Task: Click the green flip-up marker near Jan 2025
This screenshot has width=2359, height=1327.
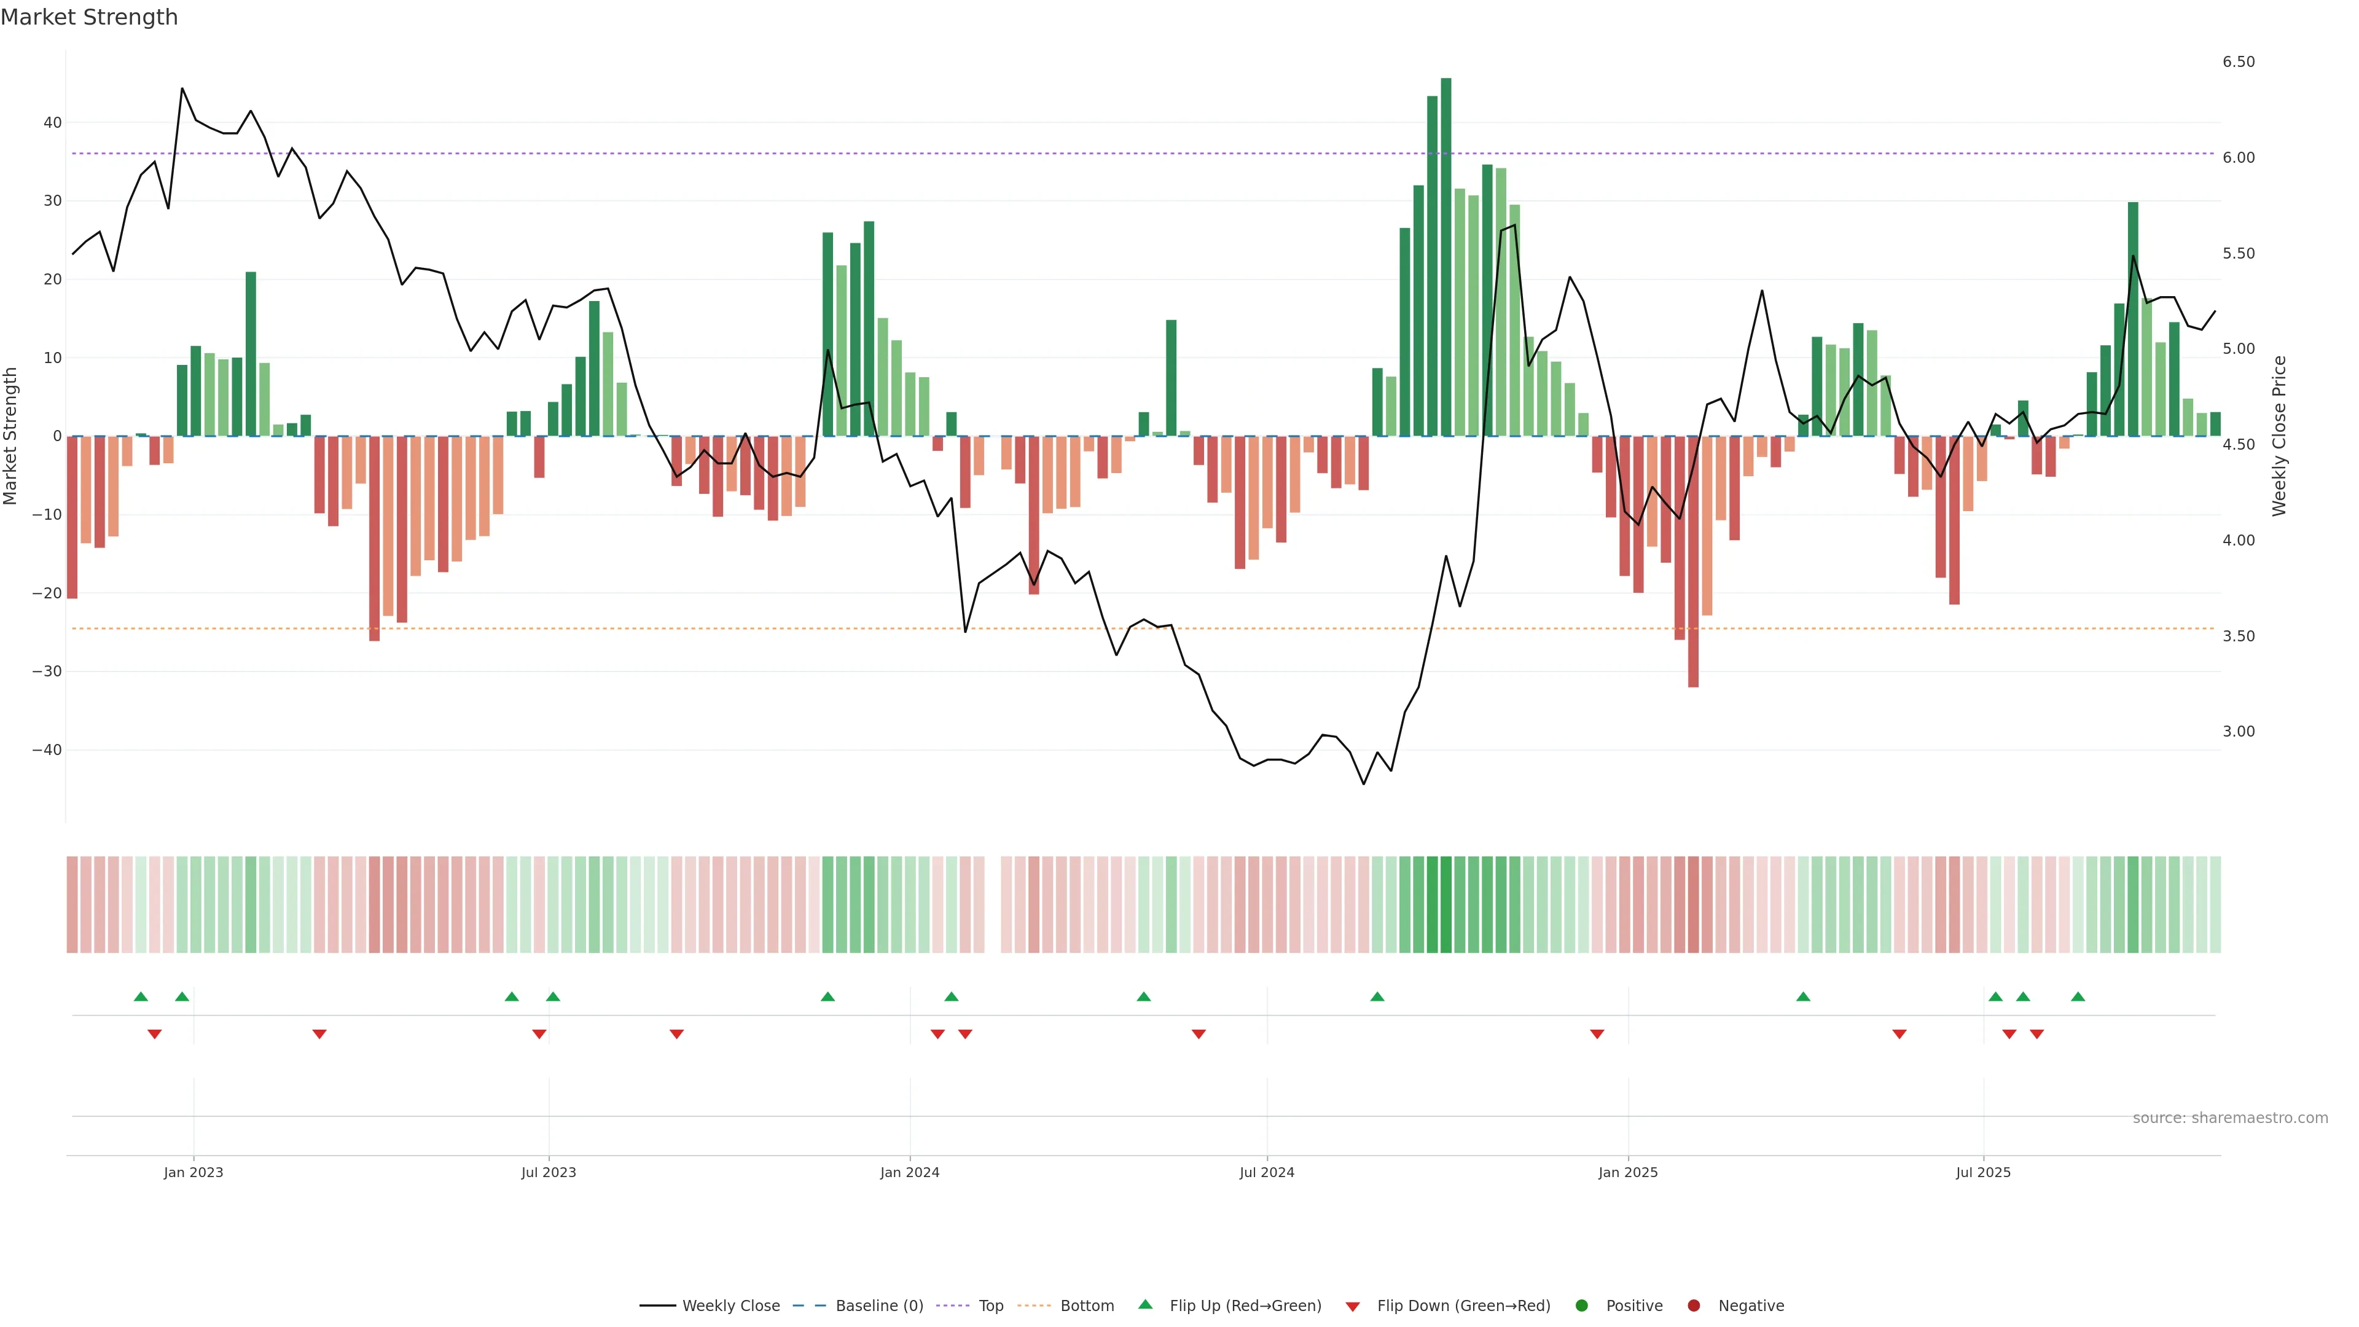Action: (1803, 996)
